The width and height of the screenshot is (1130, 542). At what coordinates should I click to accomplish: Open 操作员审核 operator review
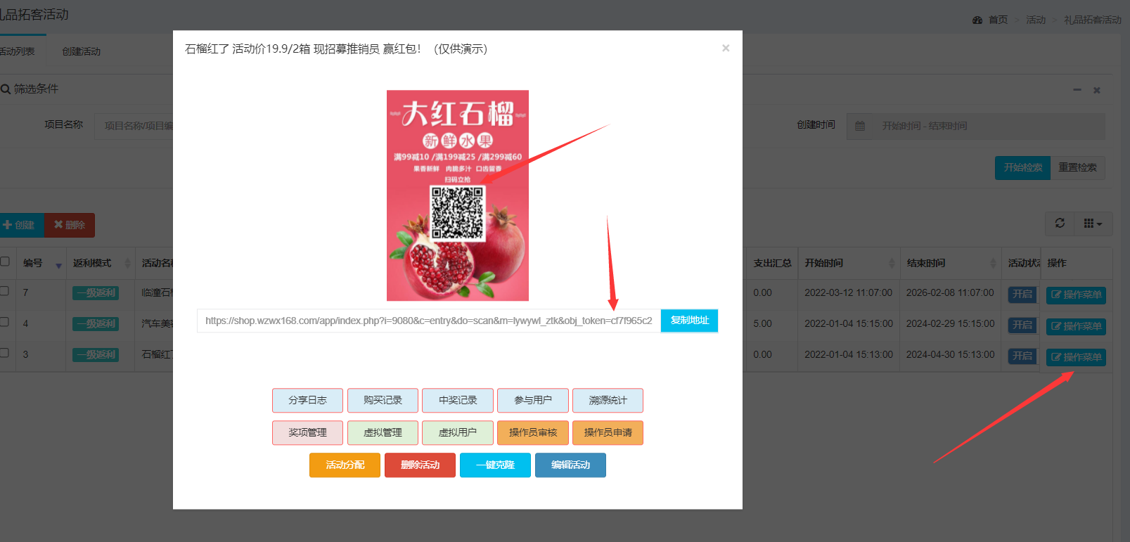pyautogui.click(x=533, y=432)
